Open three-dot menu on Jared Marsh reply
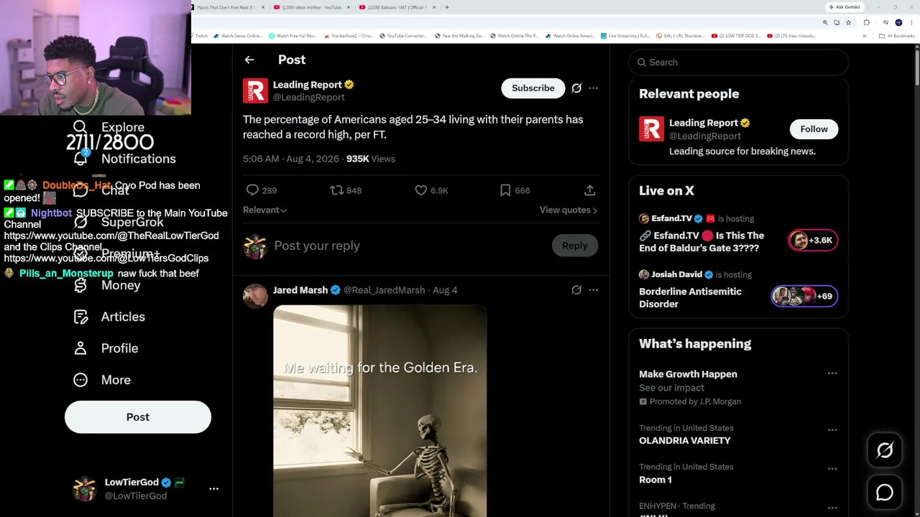This screenshot has width=920, height=517. (x=594, y=290)
